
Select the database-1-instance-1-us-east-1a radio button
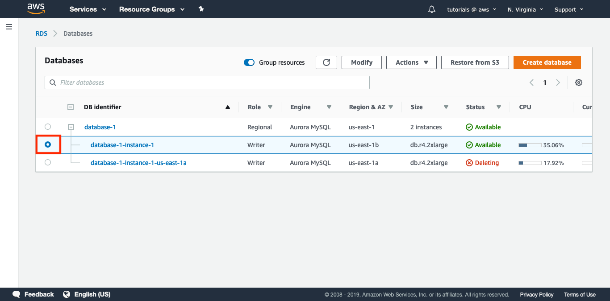click(x=48, y=162)
